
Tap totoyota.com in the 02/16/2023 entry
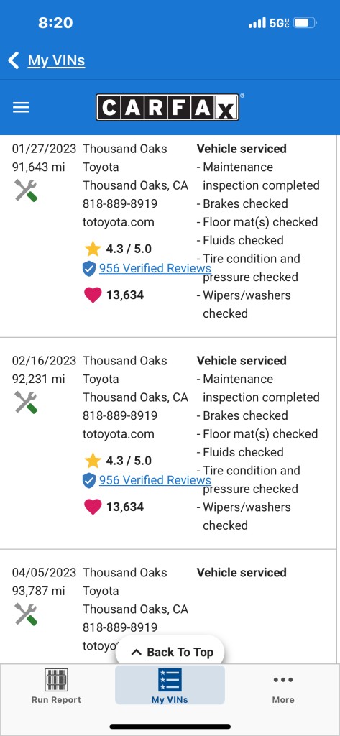(119, 433)
